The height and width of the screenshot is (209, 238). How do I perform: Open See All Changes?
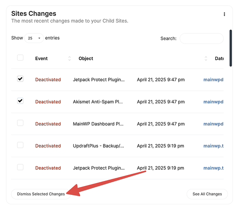207,194
